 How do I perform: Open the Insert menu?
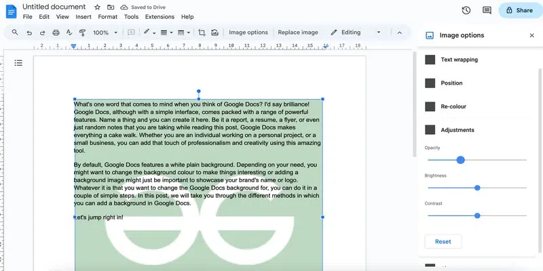[83, 16]
